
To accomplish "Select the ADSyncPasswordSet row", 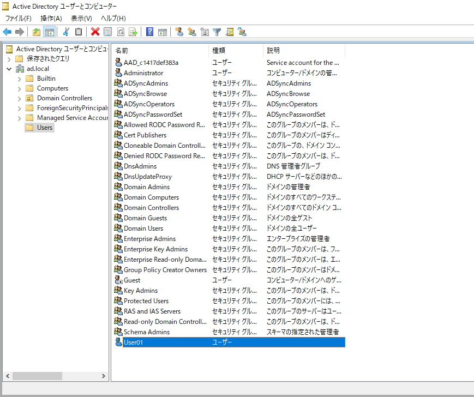I will [229, 114].
